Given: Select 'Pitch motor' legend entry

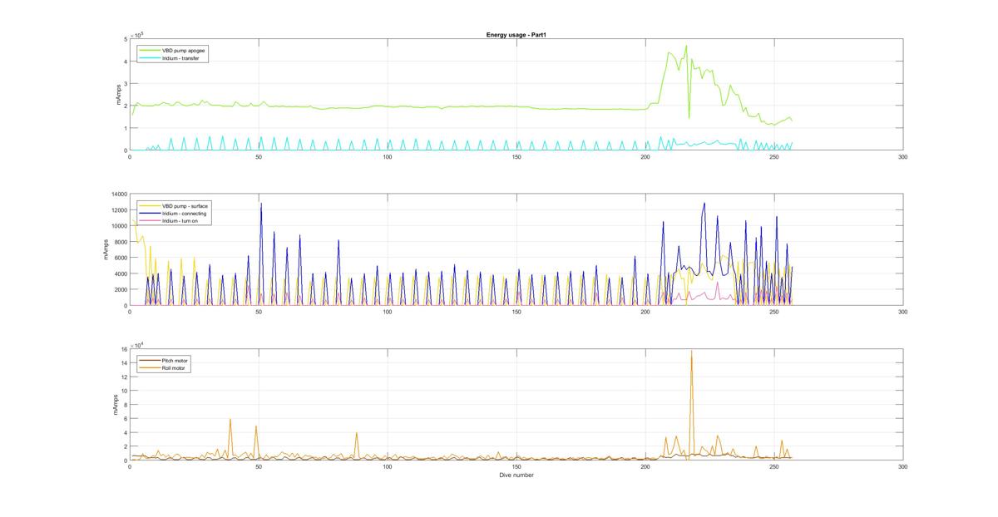Looking at the screenshot, I should pos(175,360).
